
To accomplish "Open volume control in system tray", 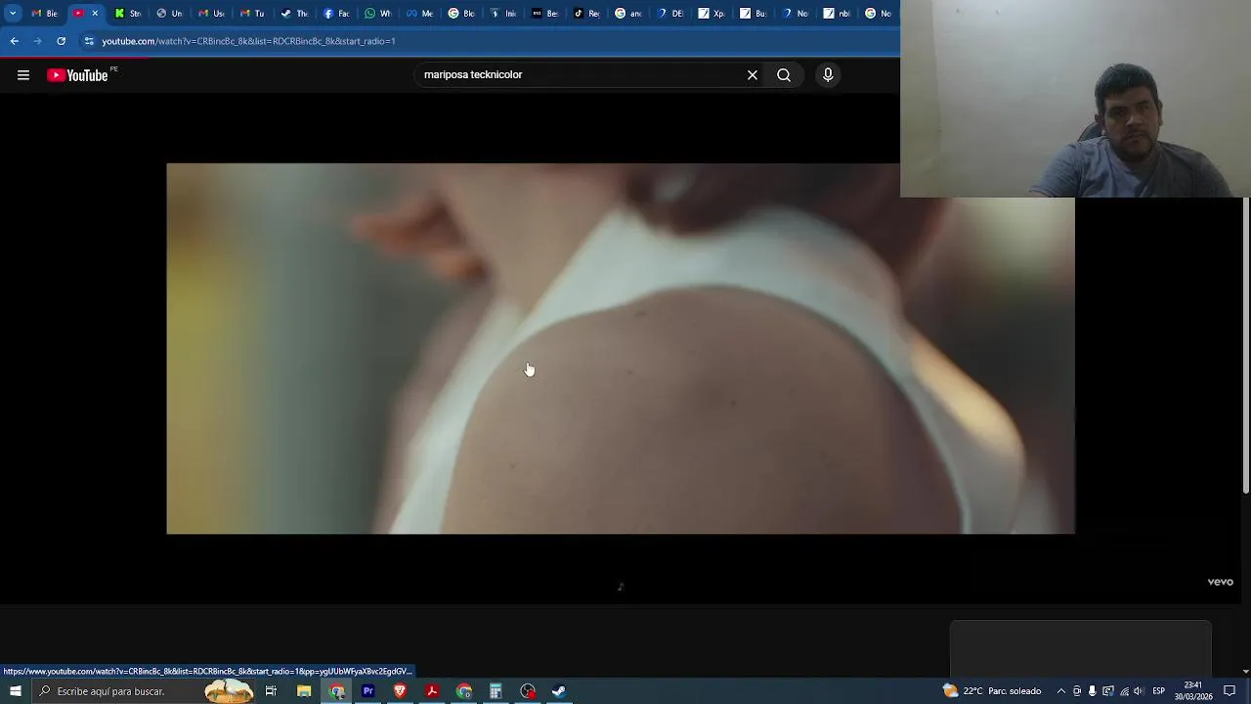I will [x=1139, y=691].
